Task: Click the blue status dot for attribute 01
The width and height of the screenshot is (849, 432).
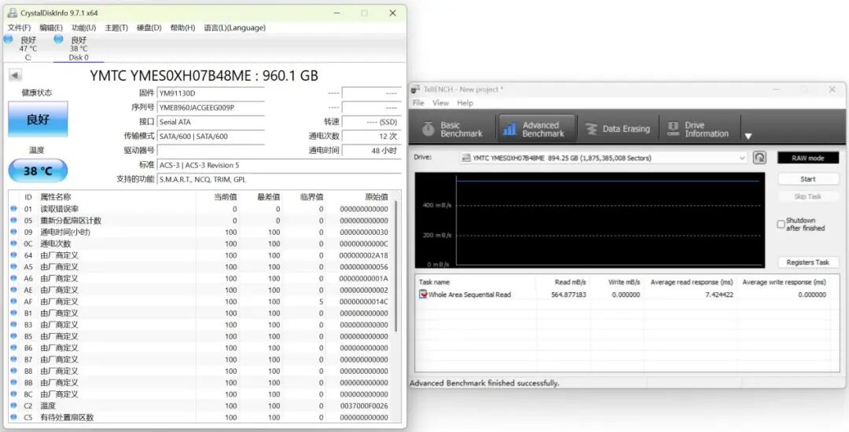Action: click(x=13, y=209)
